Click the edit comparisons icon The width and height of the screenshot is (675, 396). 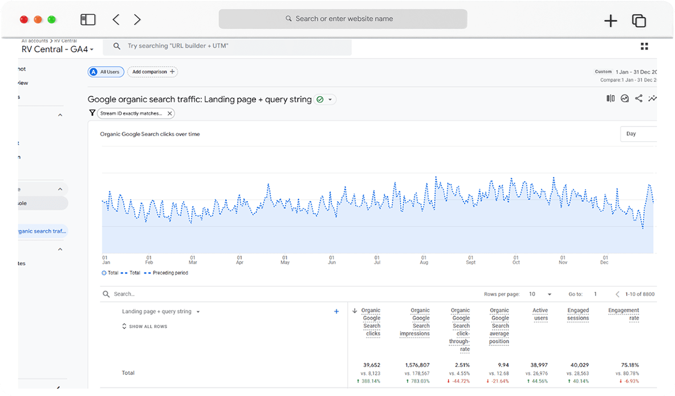tap(611, 99)
